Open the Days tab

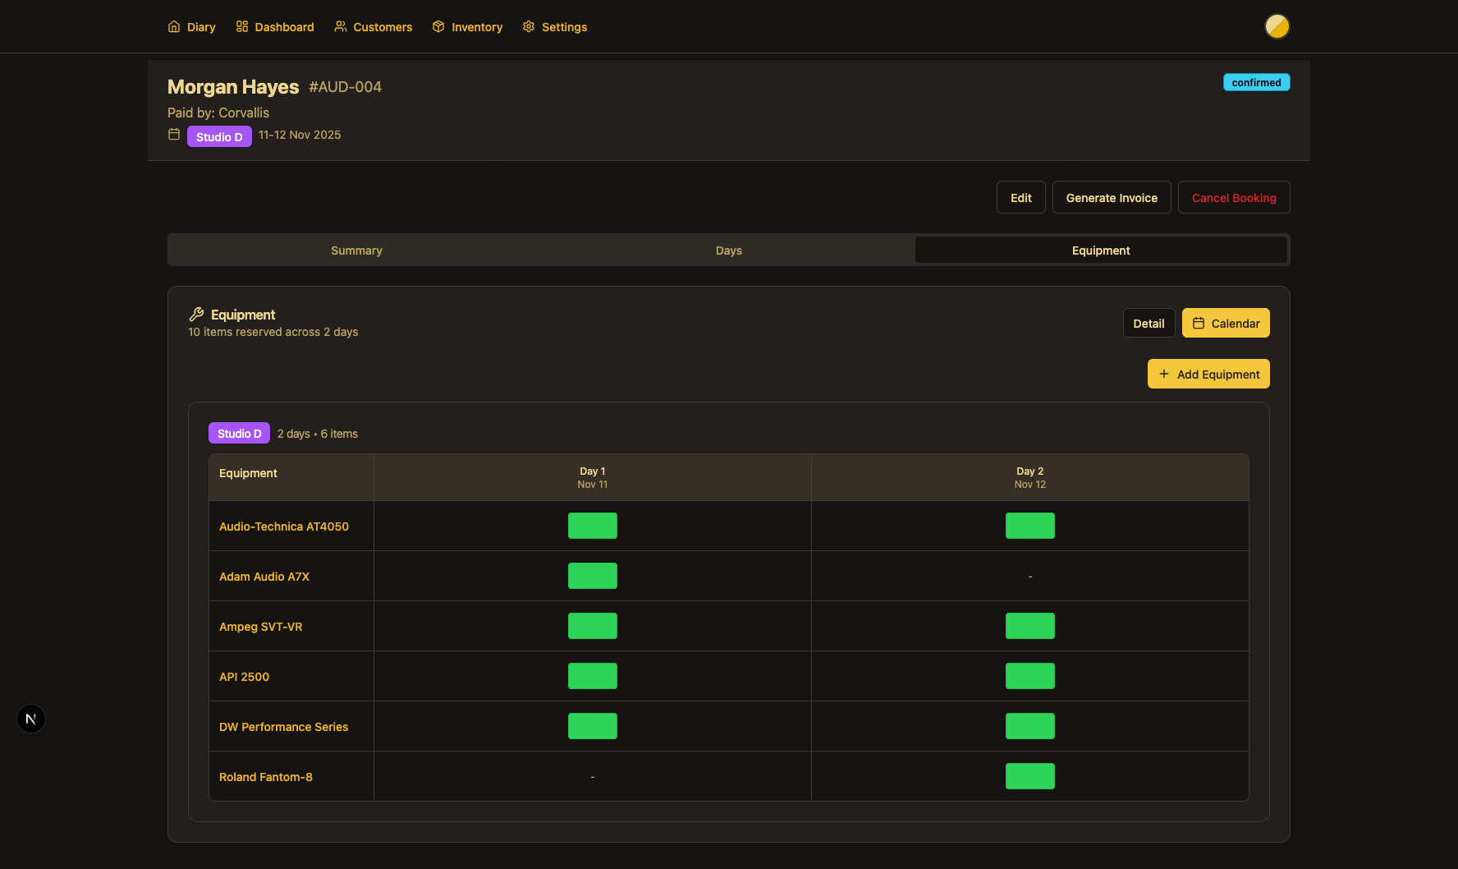pyautogui.click(x=728, y=251)
